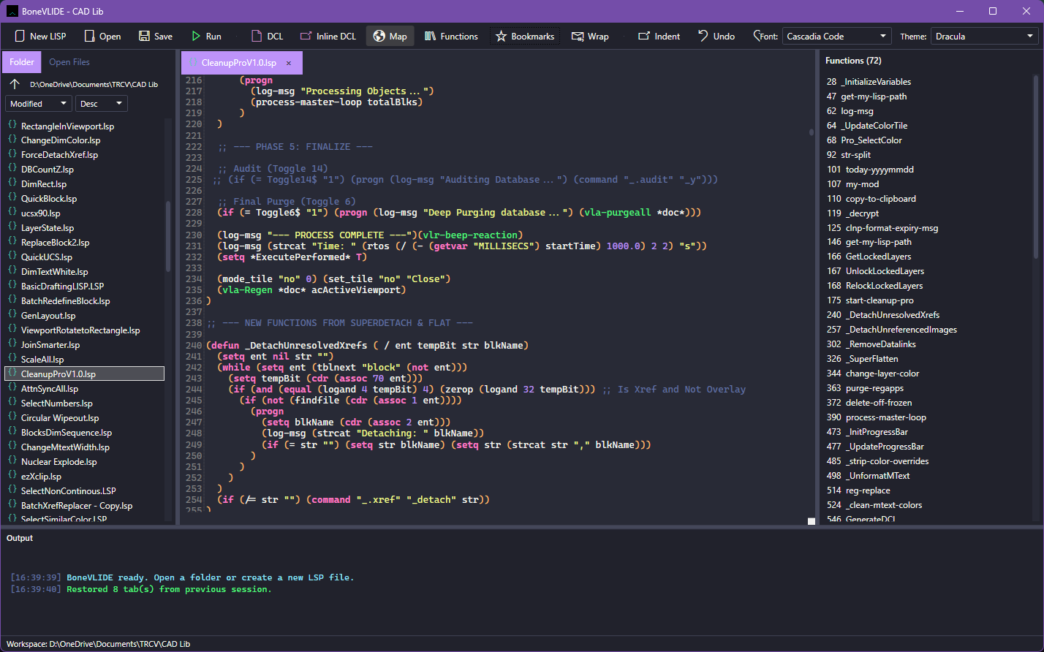The height and width of the screenshot is (652, 1044).
Task: Click the braces icon beside ezXclip.lsp
Action: (12, 476)
